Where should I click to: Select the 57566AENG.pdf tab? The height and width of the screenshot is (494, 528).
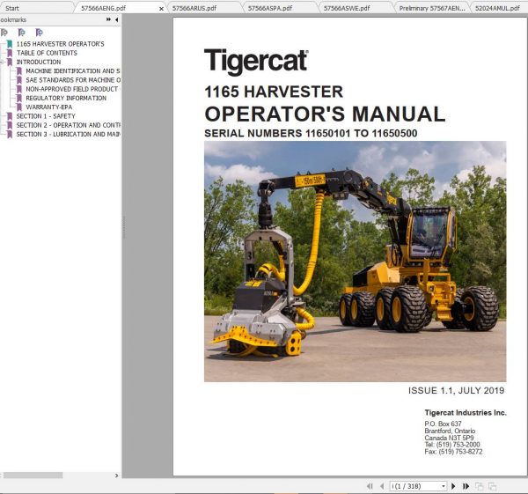coord(103,8)
